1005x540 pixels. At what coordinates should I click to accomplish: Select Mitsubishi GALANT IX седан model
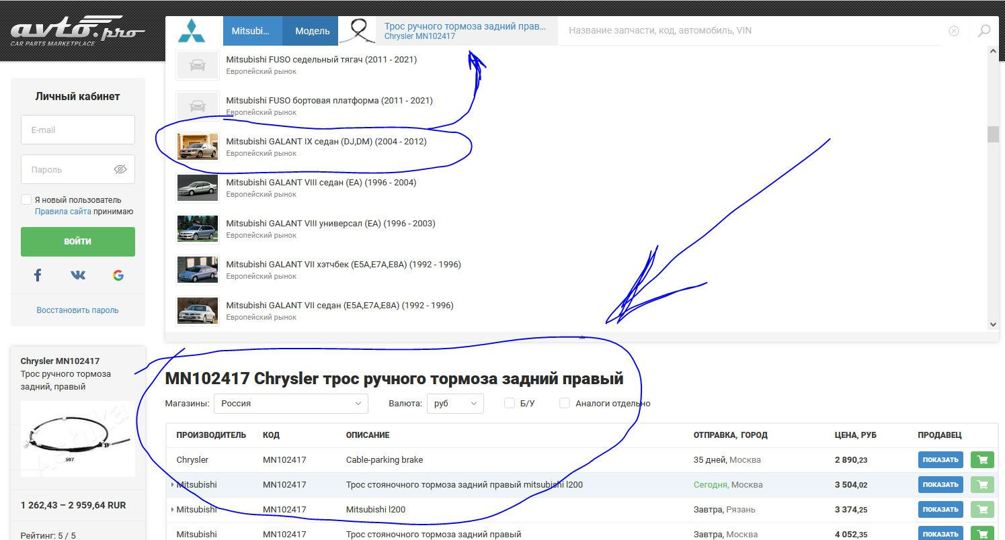[326, 142]
